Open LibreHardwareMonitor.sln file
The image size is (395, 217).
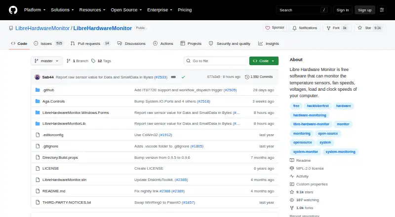(x=64, y=180)
